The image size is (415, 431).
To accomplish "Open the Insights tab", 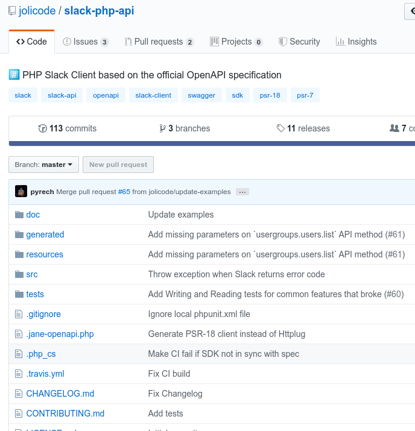I will coord(356,42).
